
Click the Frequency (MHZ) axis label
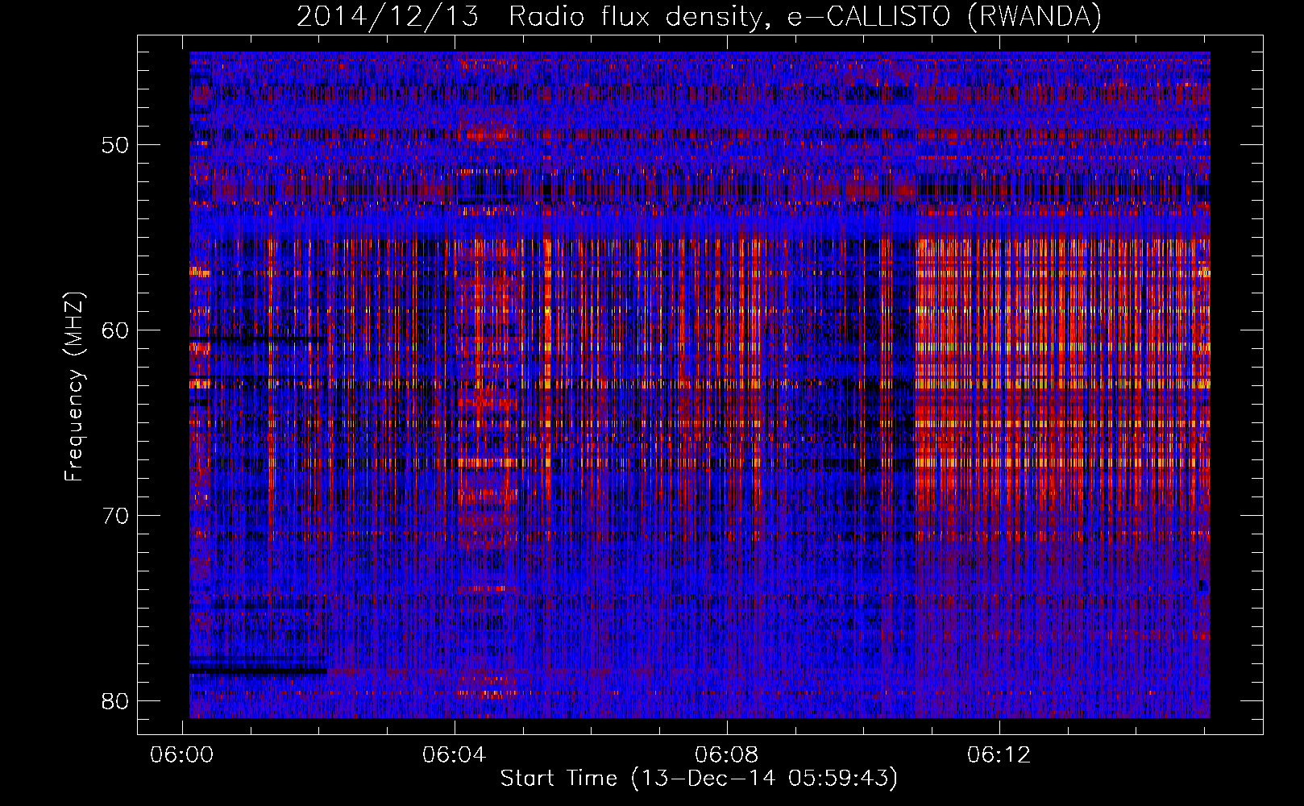(x=74, y=387)
